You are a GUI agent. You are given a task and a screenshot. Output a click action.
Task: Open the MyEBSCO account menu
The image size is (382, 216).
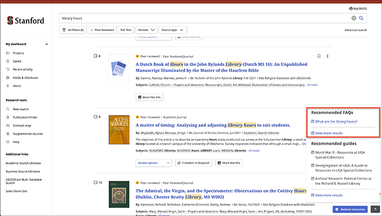358,9
